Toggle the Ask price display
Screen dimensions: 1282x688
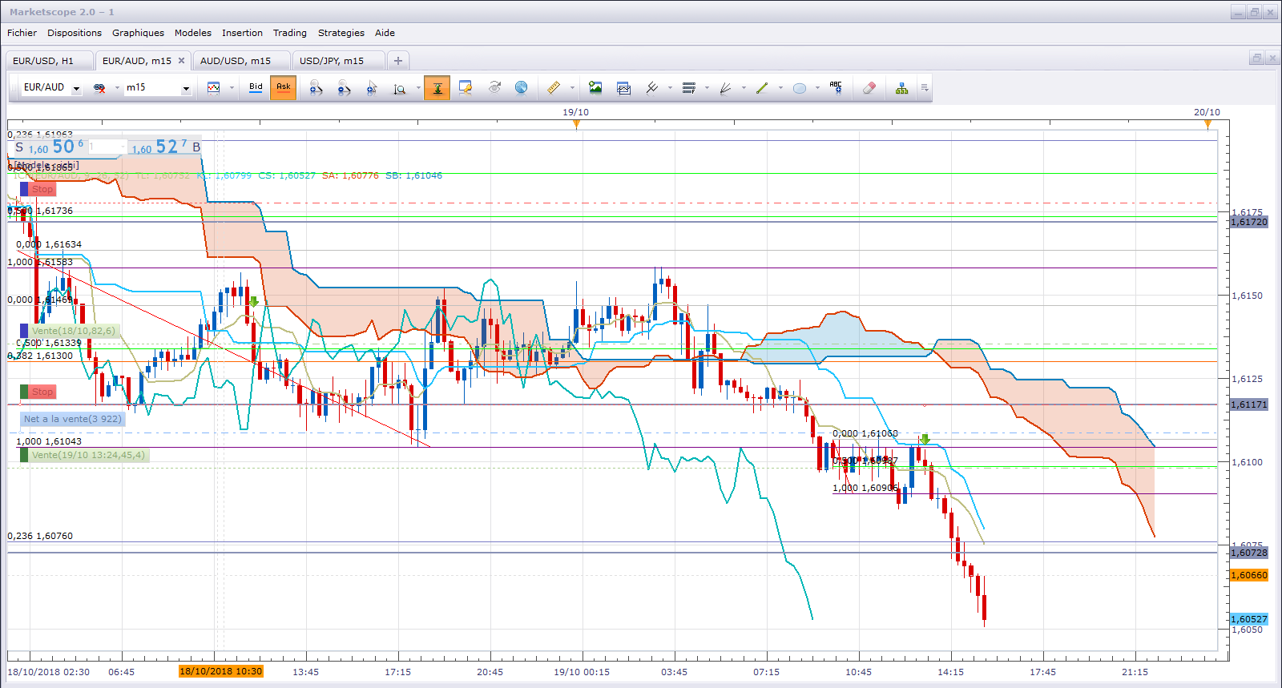pos(284,87)
